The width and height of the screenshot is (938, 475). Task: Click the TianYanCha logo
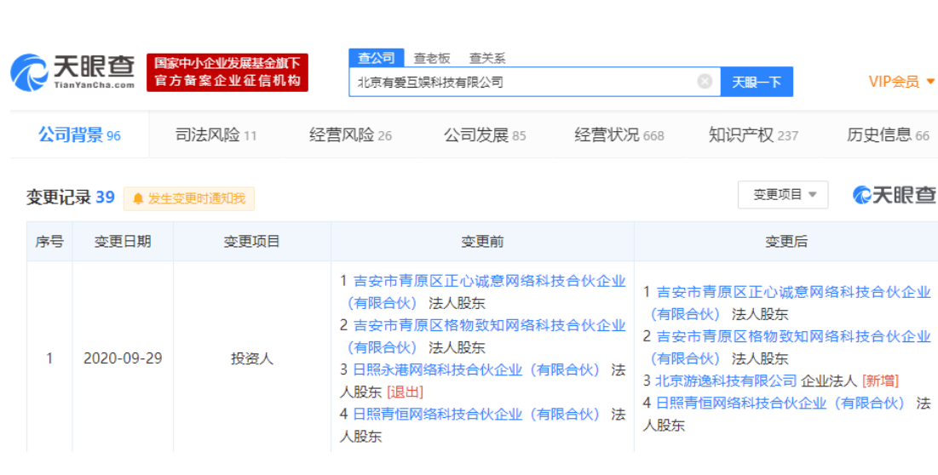pyautogui.click(x=72, y=73)
